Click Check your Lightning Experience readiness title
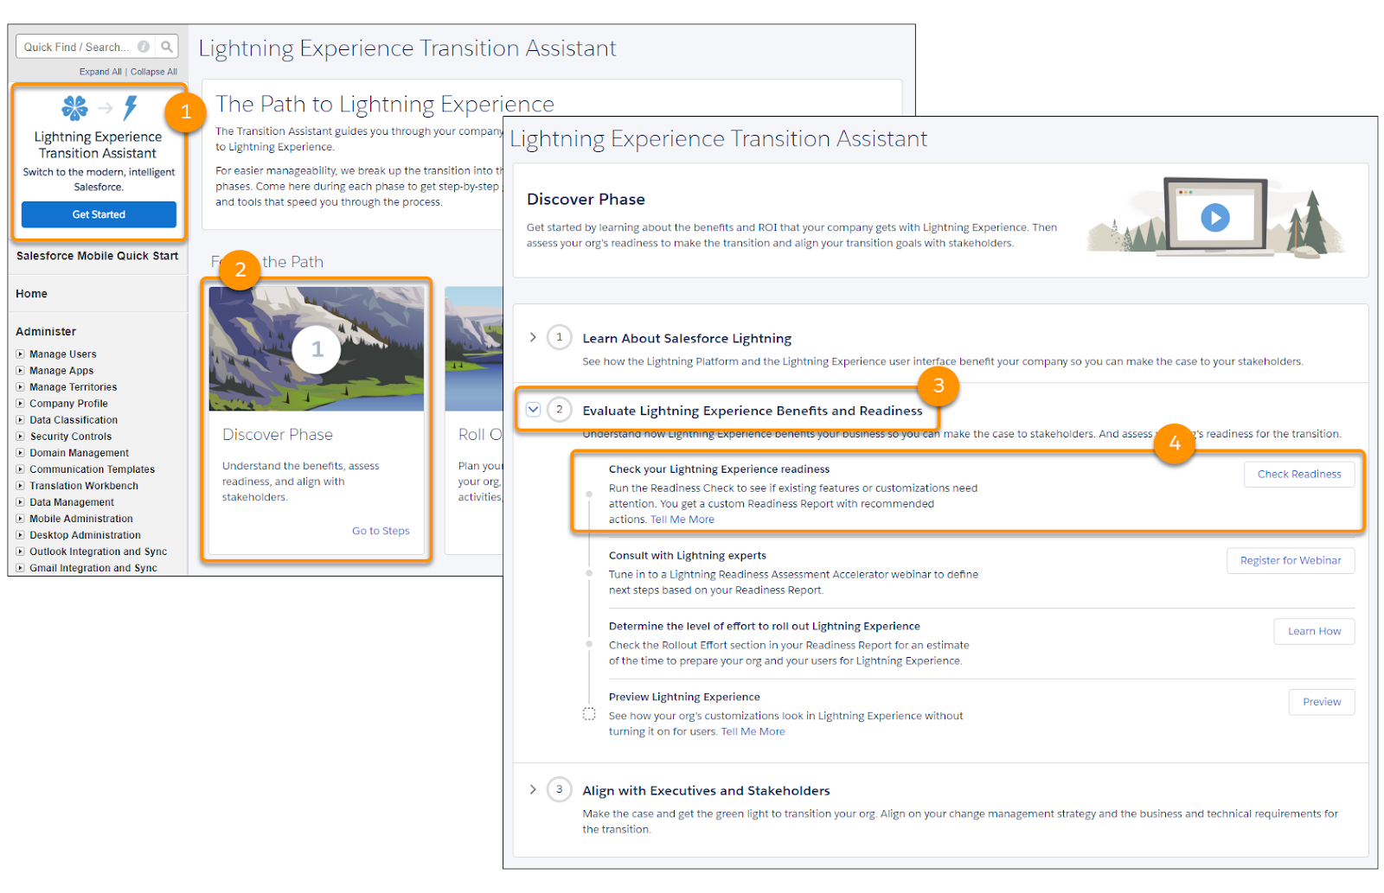 (x=719, y=469)
